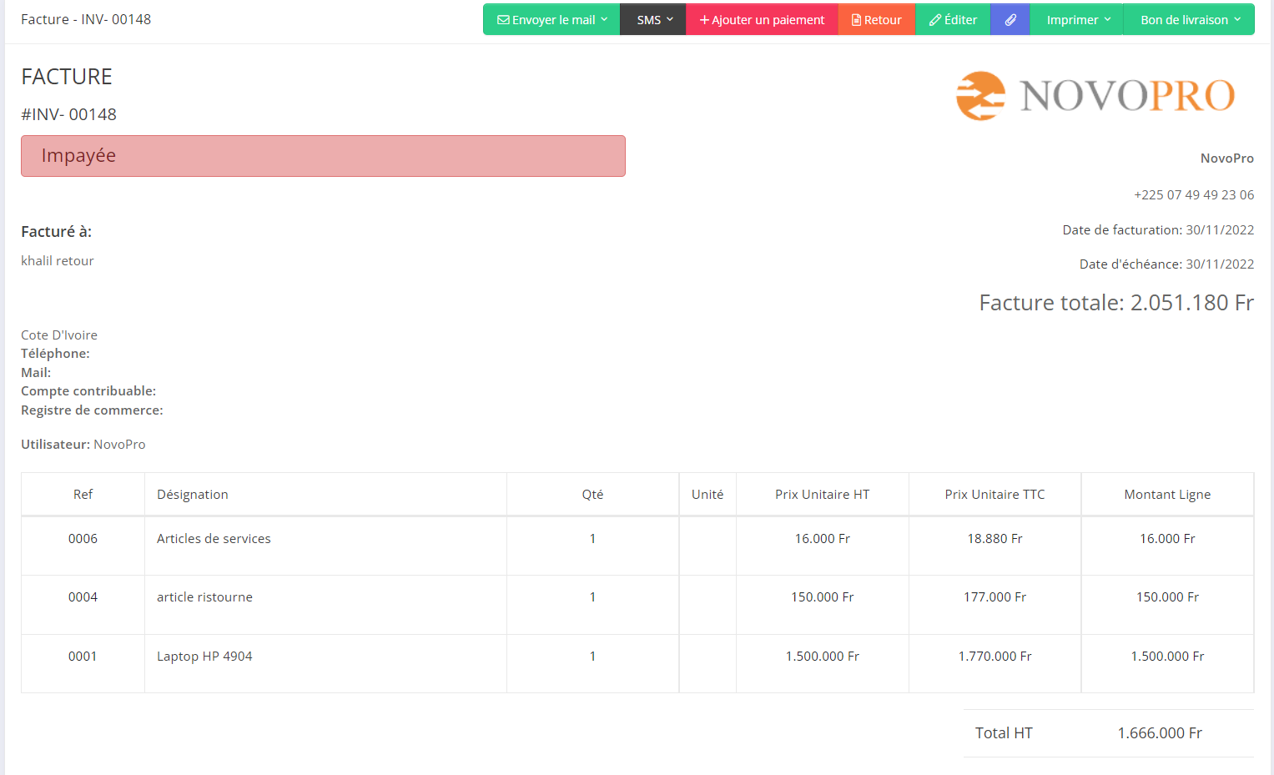Open the Imprimer dropdown
The image size is (1274, 775).
pyautogui.click(x=1077, y=20)
